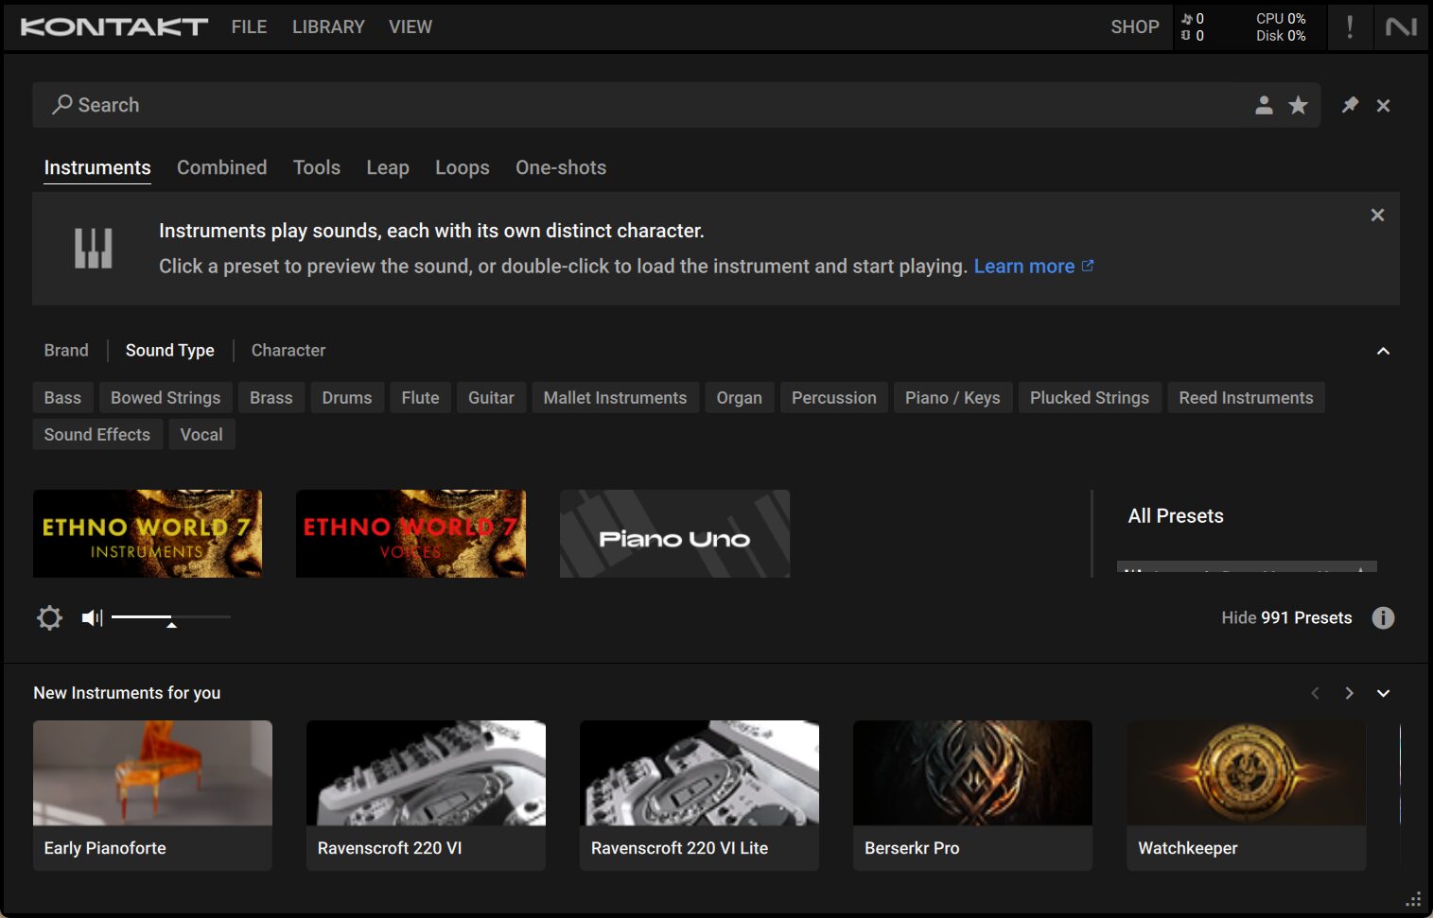Toggle the Flute tag filter

pos(420,398)
